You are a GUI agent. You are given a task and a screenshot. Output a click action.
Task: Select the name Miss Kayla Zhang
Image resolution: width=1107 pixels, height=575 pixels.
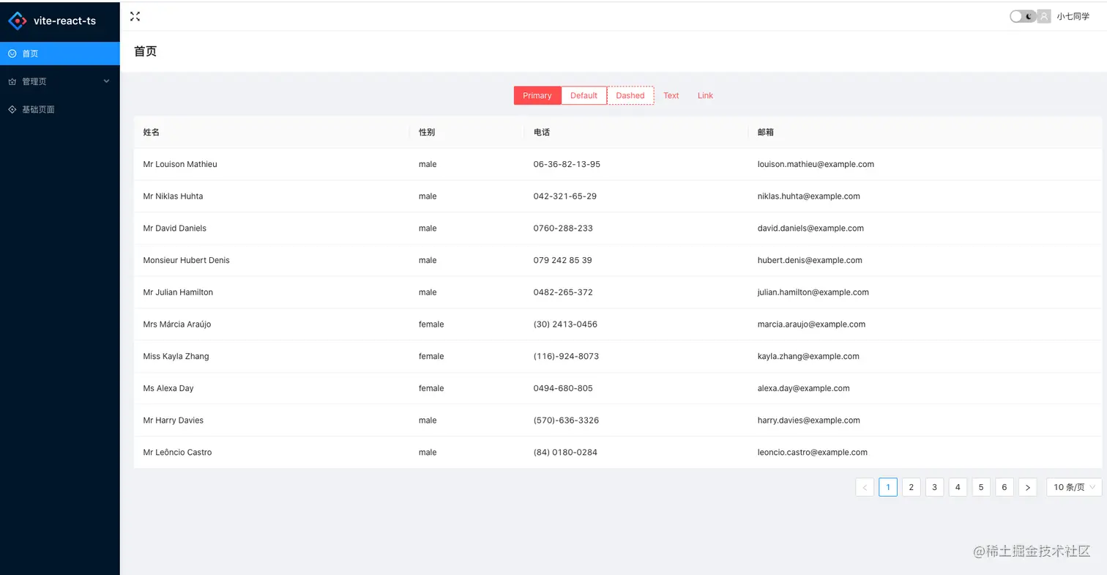[176, 356]
